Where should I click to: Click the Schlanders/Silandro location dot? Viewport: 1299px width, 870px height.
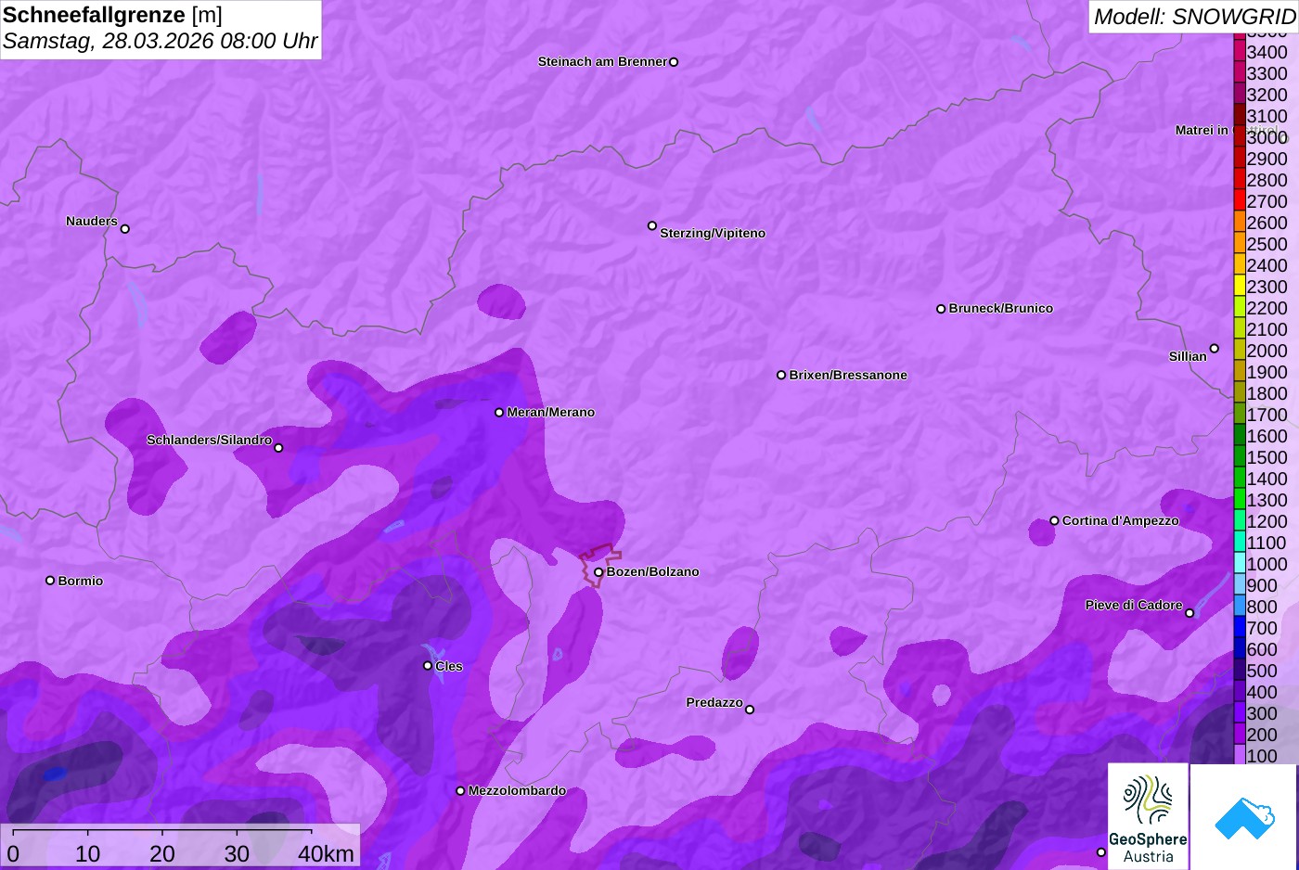click(278, 448)
